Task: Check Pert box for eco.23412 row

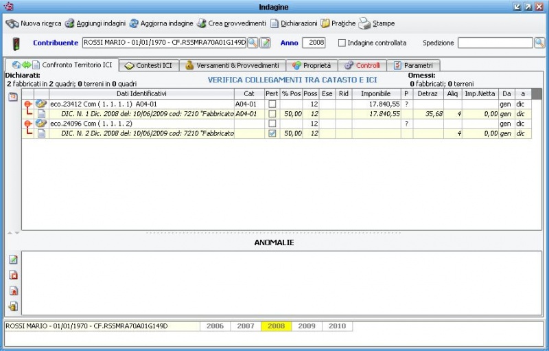Action: [x=272, y=104]
